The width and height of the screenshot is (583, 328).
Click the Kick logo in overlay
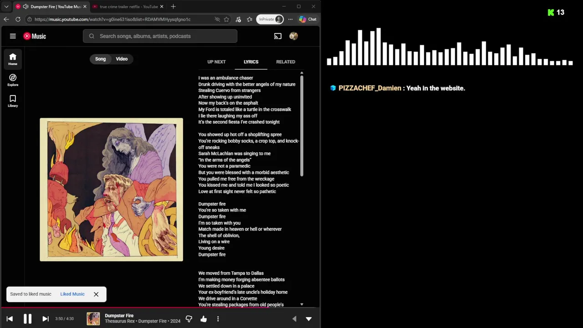(551, 12)
